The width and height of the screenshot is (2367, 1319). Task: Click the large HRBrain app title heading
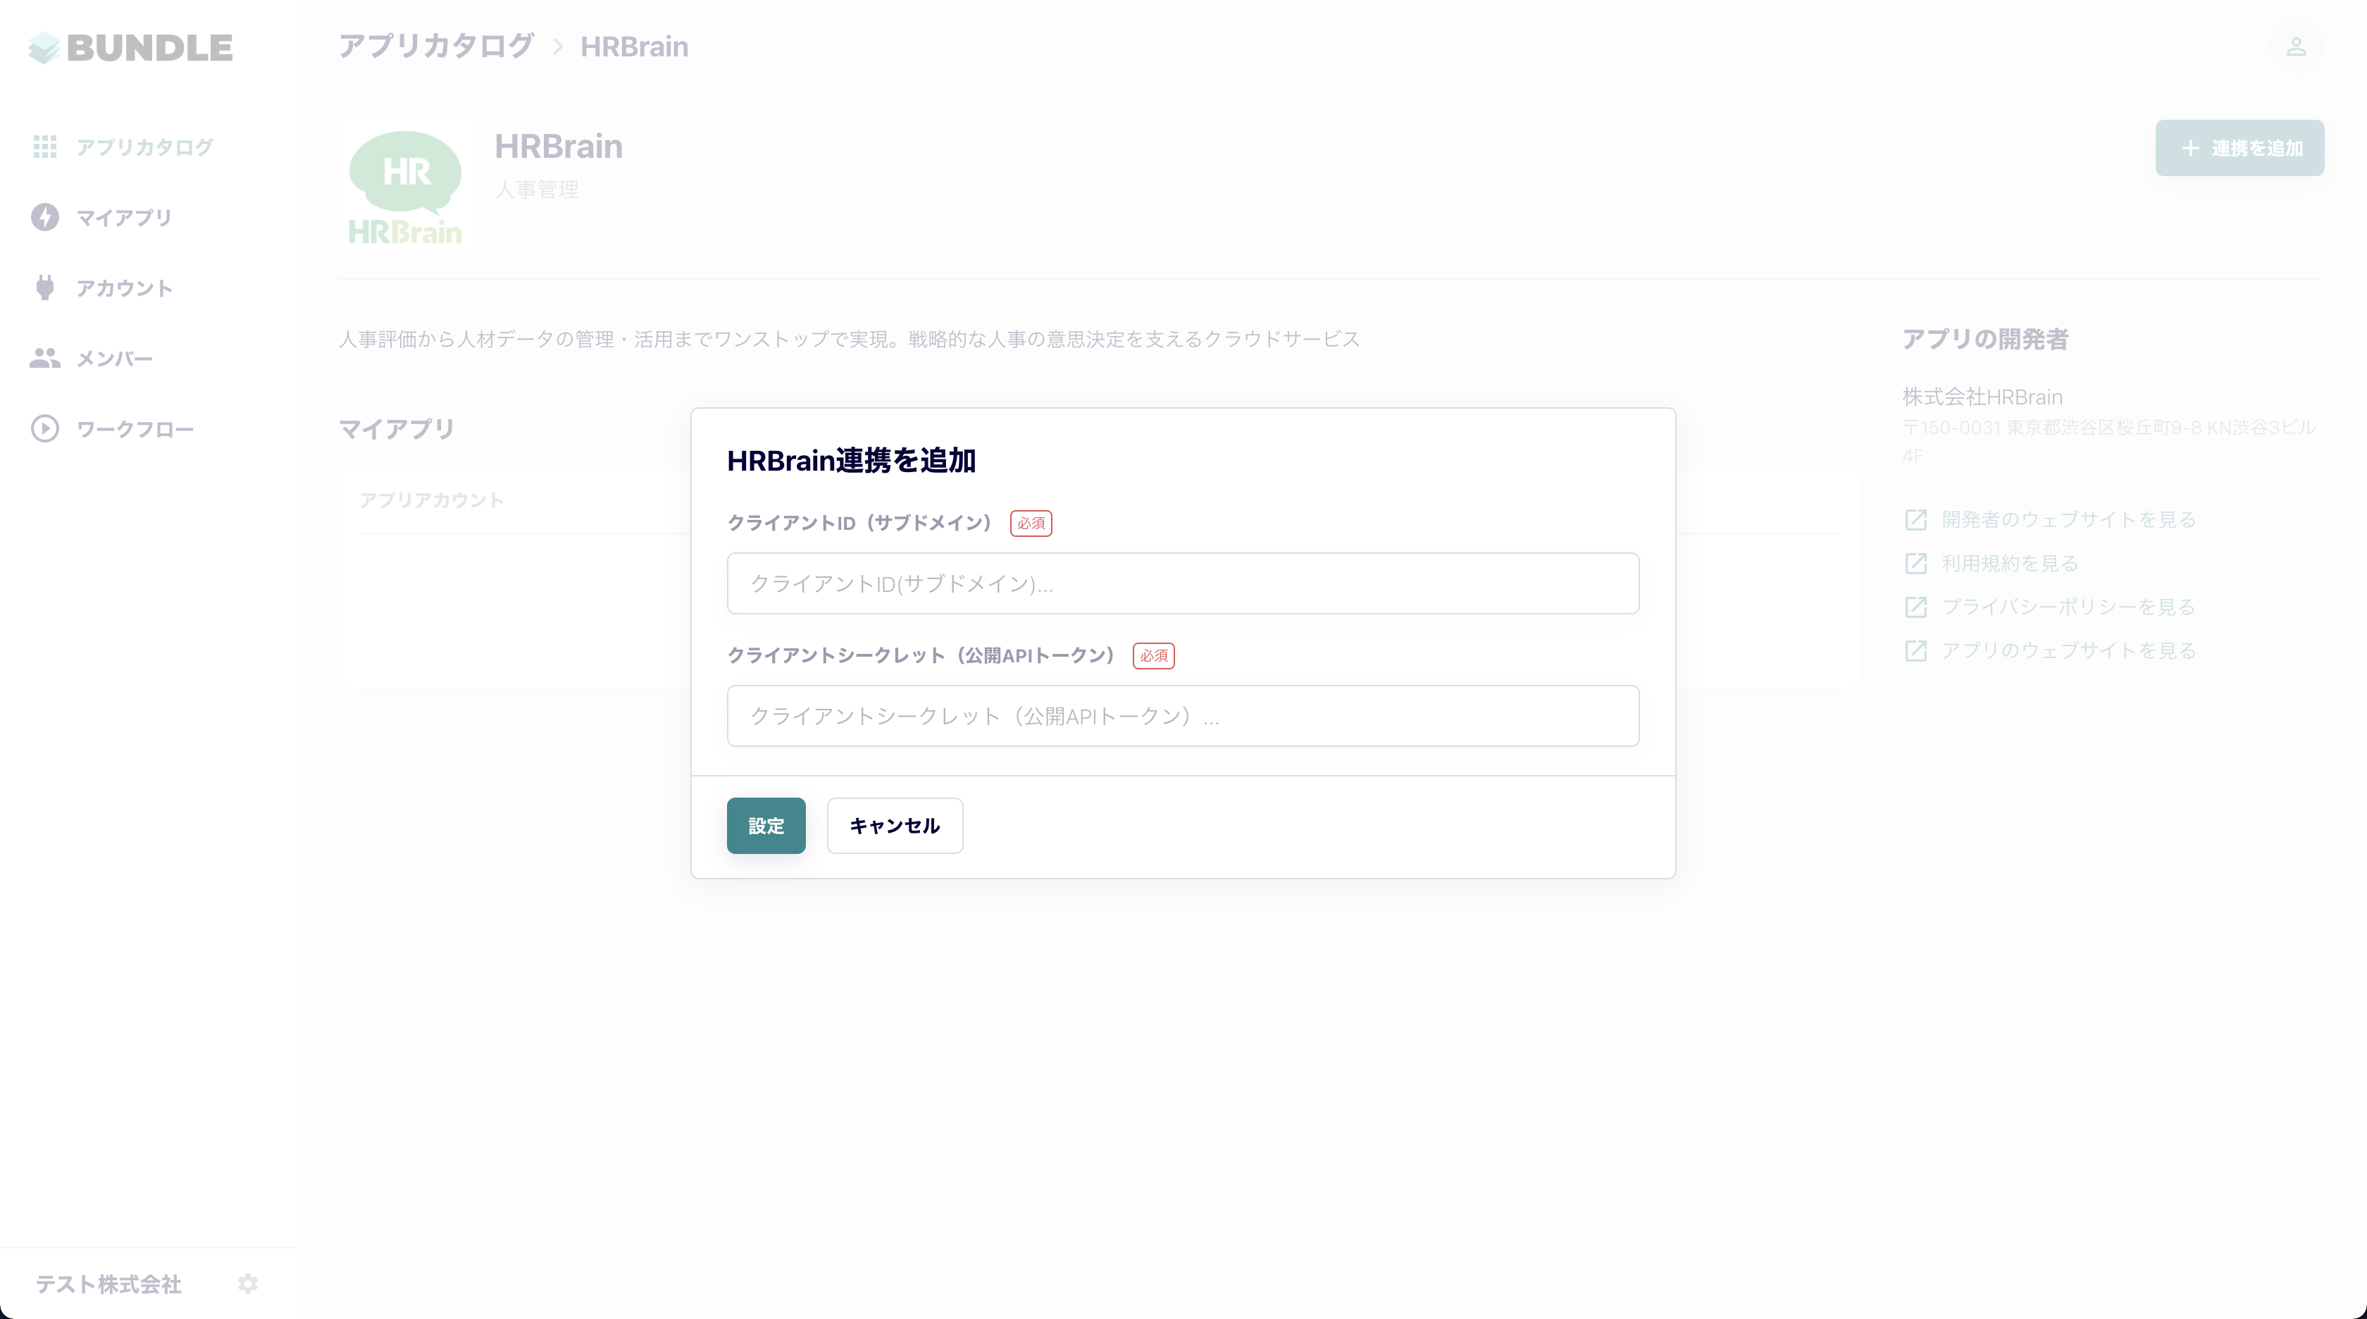[x=559, y=146]
